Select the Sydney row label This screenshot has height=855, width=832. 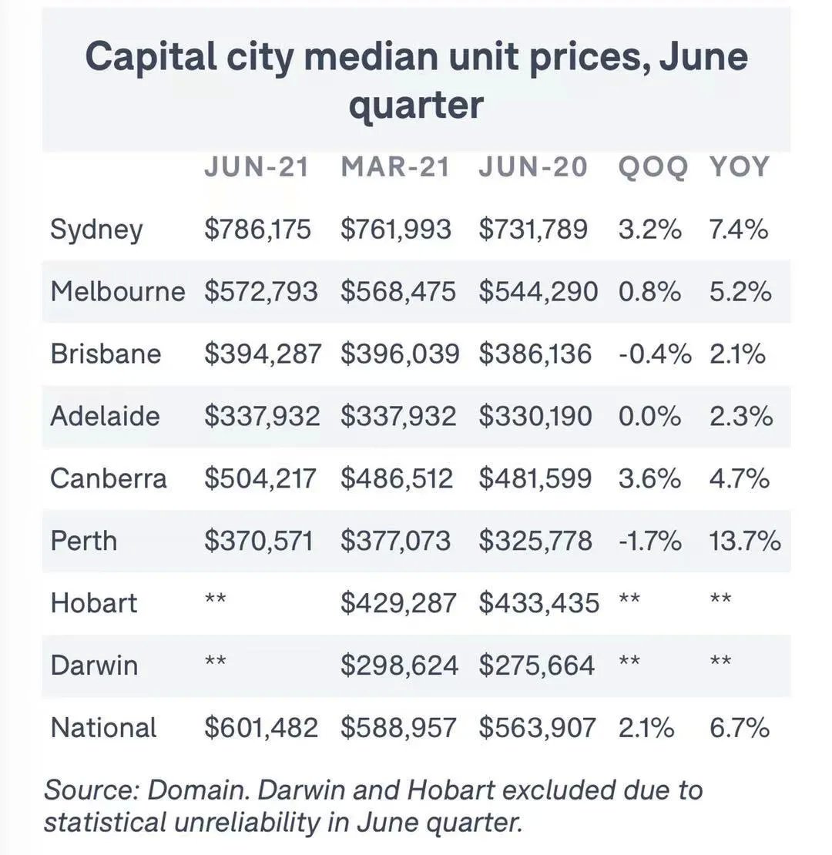click(96, 230)
